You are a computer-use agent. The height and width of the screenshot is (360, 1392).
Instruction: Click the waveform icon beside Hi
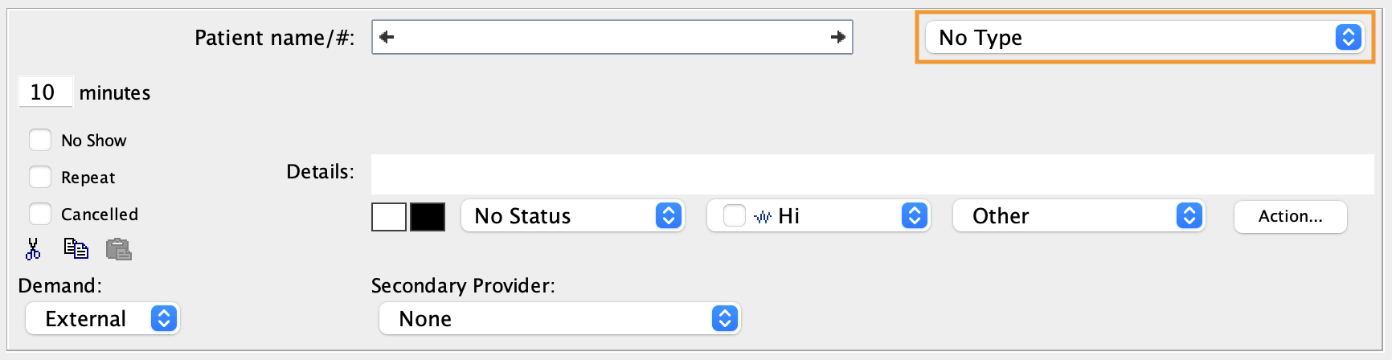click(763, 216)
